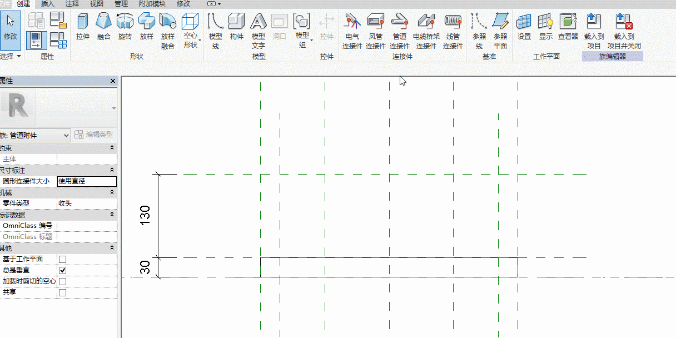Activate the Swept Blend (放样融合) tool
This screenshot has width=676, height=338.
(x=168, y=32)
